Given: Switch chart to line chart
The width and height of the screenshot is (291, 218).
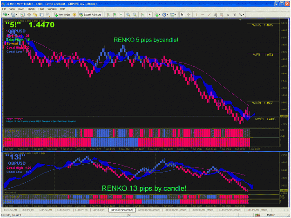Looking at the screenshot, I should [121, 14].
